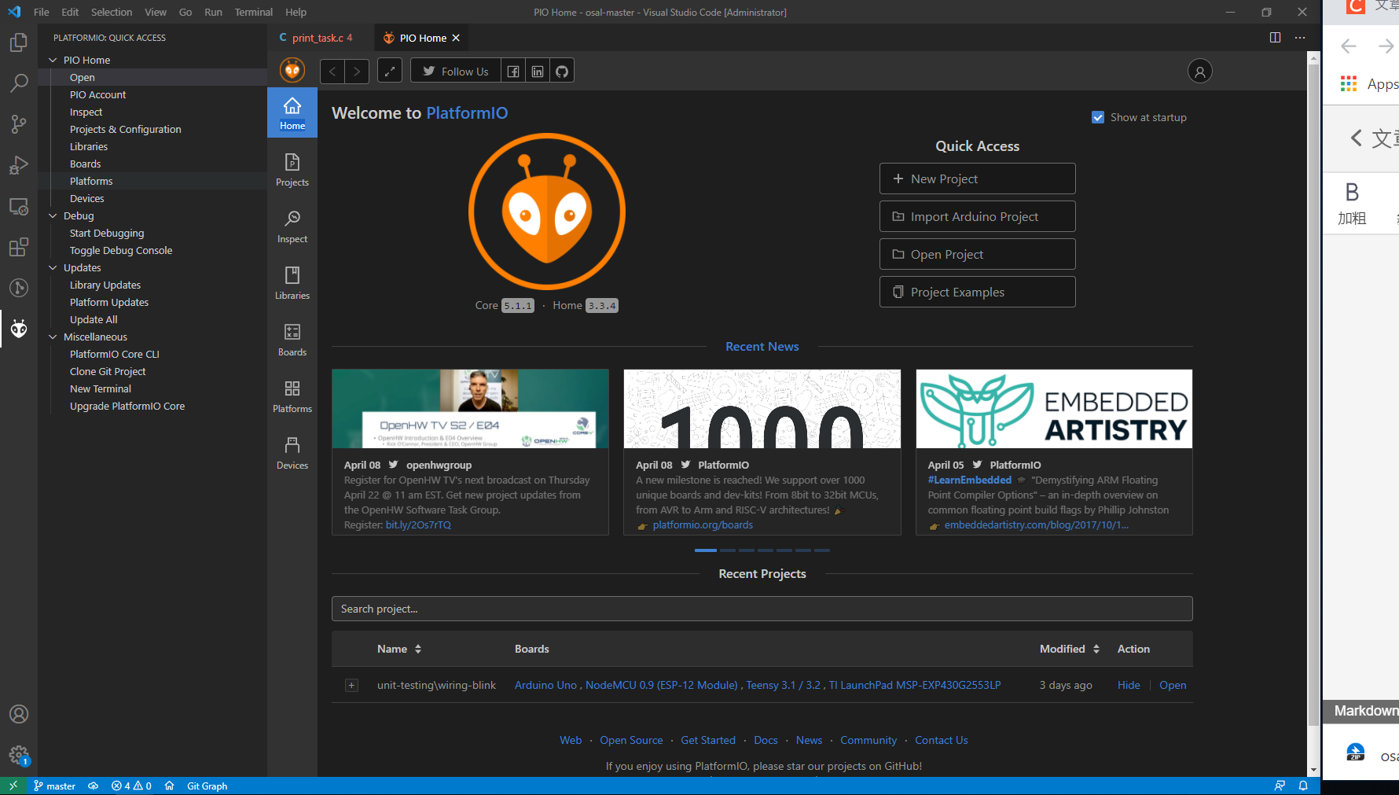Screen dimensions: 1399x795
Task: Open Embedded Artistry news thumbnail
Action: (x=1054, y=409)
